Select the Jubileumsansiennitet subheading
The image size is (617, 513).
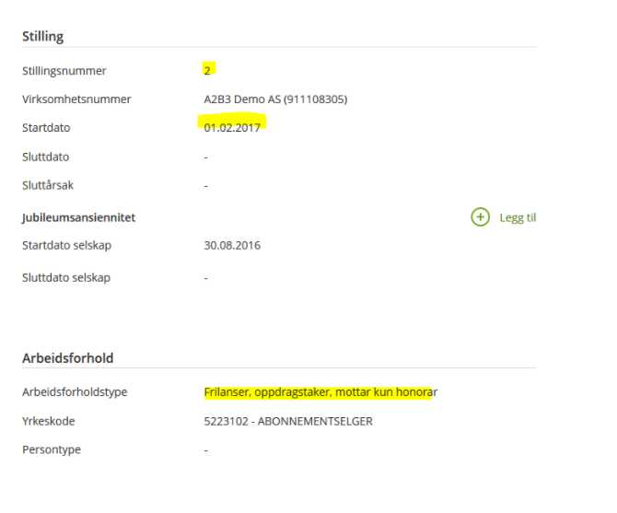(x=78, y=217)
